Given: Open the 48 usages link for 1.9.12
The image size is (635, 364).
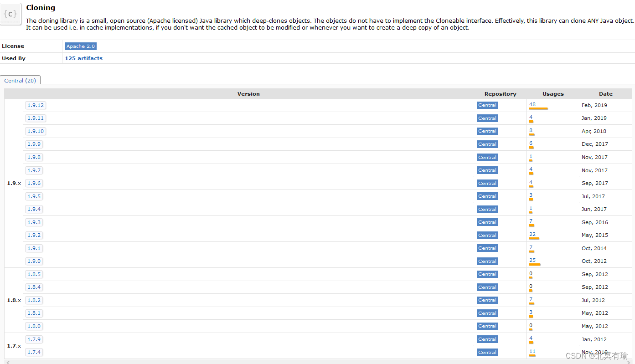Looking at the screenshot, I should click(x=532, y=104).
